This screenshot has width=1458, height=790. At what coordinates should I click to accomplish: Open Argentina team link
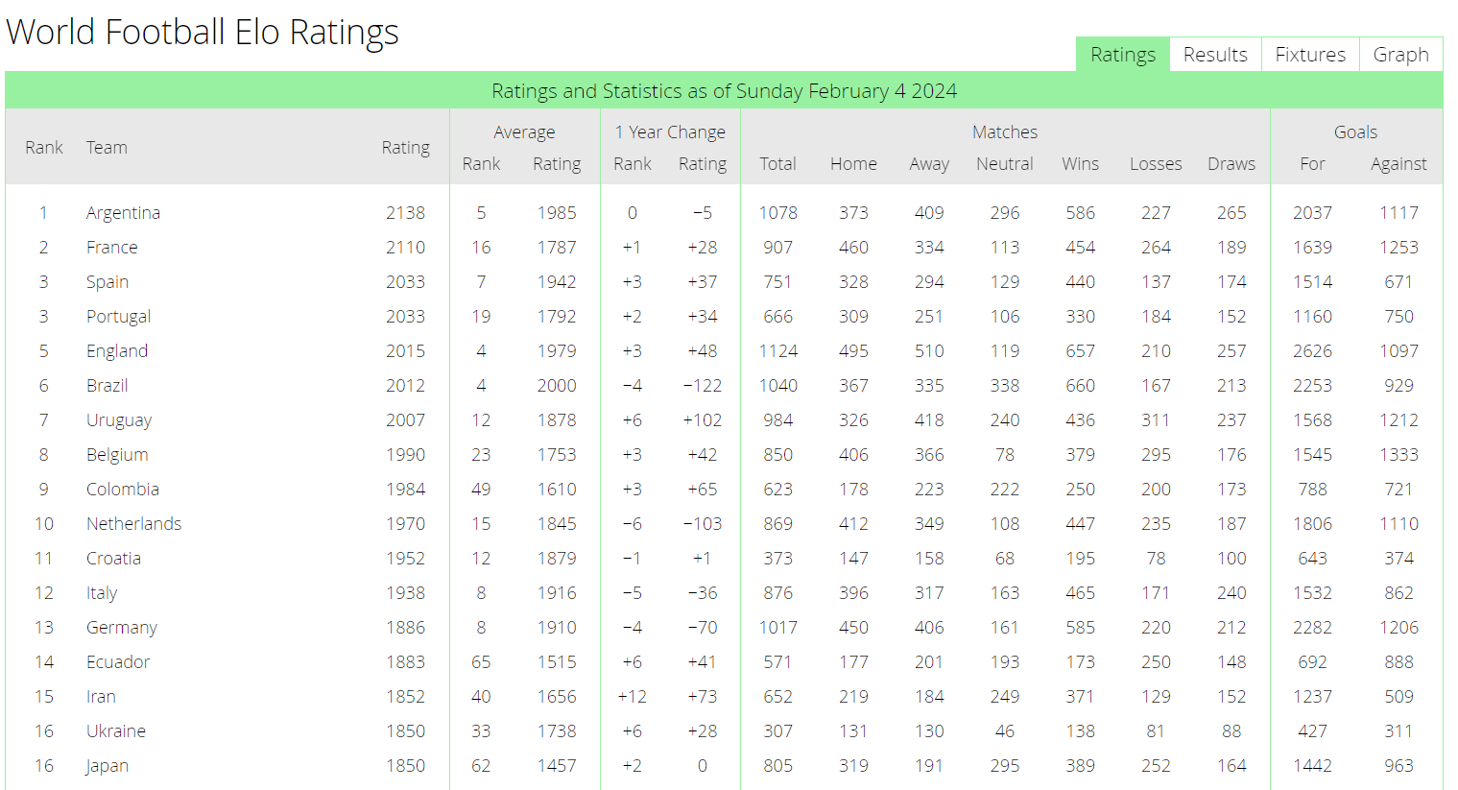point(123,213)
